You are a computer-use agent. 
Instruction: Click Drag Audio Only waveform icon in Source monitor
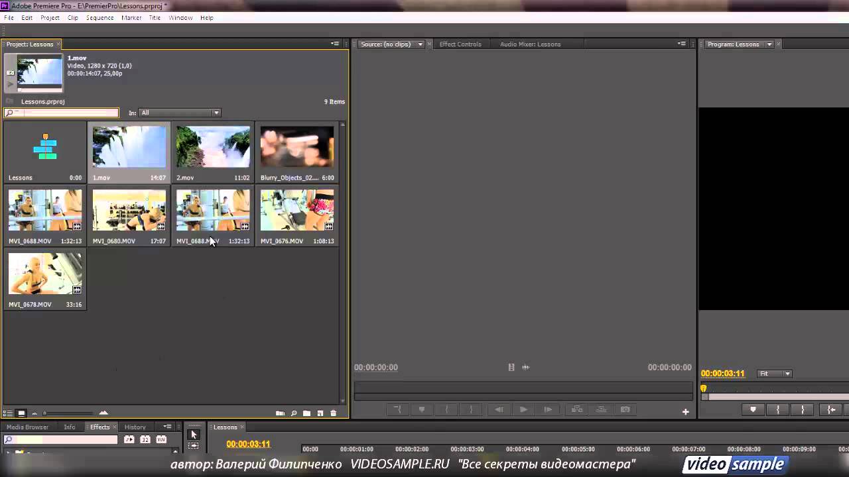pyautogui.click(x=525, y=367)
